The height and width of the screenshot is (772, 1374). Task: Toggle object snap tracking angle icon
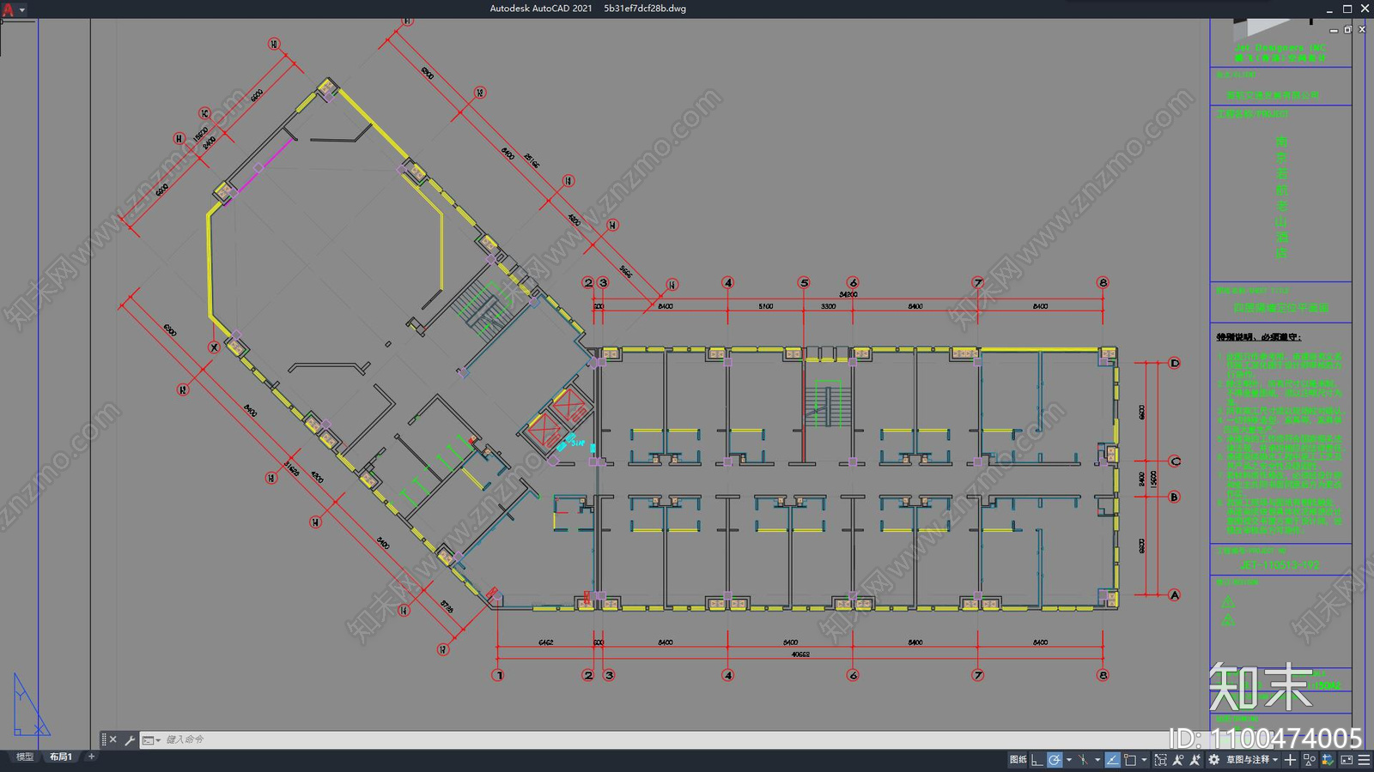1113,759
